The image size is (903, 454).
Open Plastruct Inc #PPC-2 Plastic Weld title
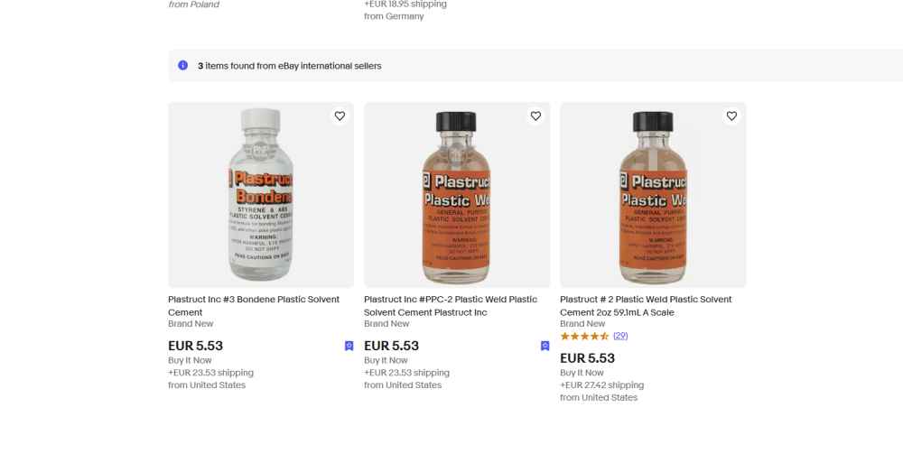[451, 306]
